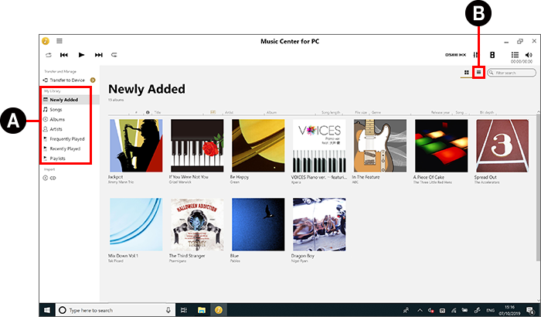Skip to the previous track
Image resolution: width=541 pixels, height=317 pixels.
point(64,55)
